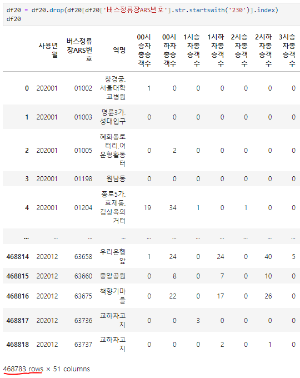Select the 00시하차총승객수 column header
The width and height of the screenshot is (300, 378).
click(x=169, y=50)
